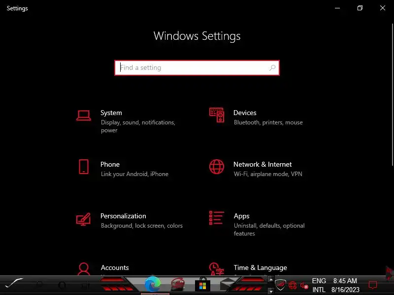Viewport: 394px width, 295px height.
Task: Click the Phone category title
Action: pyautogui.click(x=110, y=164)
